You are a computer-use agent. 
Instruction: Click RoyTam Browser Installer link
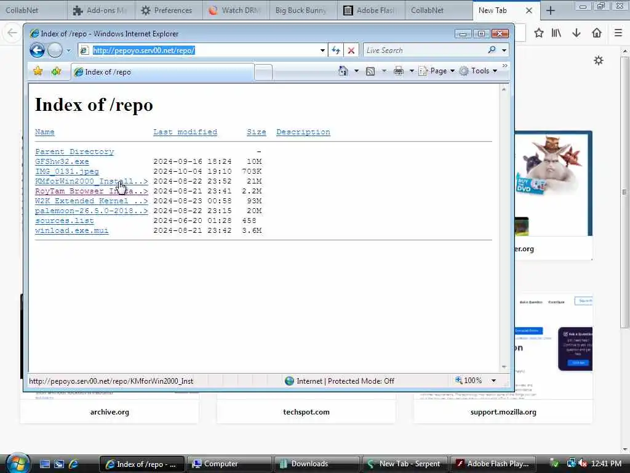pyautogui.click(x=91, y=191)
